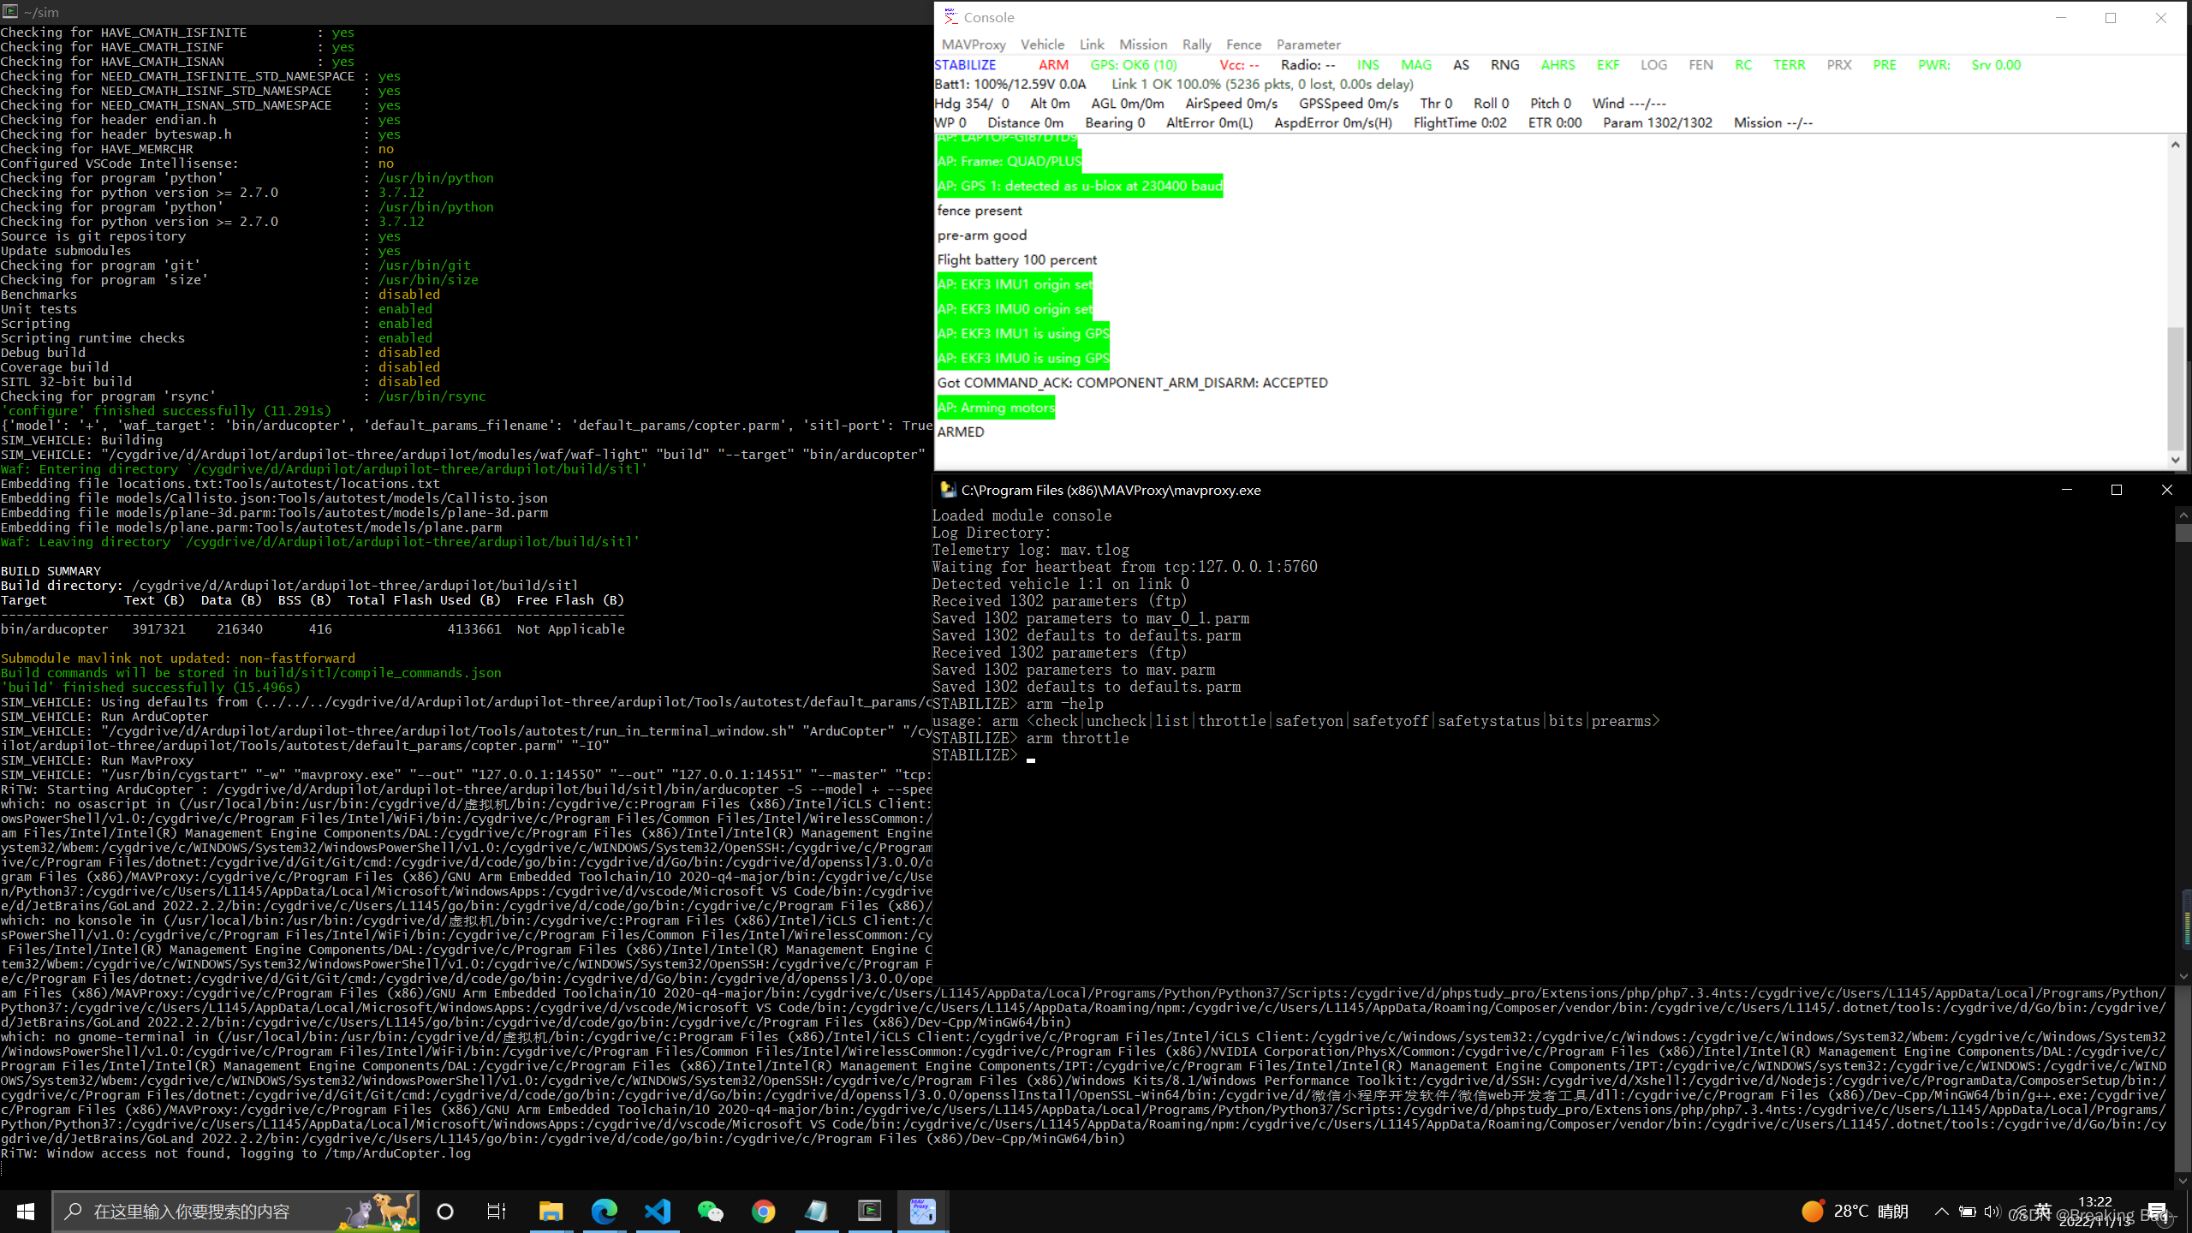The height and width of the screenshot is (1233, 2192).
Task: Open the Parameter menu
Action: 1307,44
